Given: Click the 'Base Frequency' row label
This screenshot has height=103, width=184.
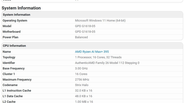Looking at the screenshot, I should pos(14,68).
